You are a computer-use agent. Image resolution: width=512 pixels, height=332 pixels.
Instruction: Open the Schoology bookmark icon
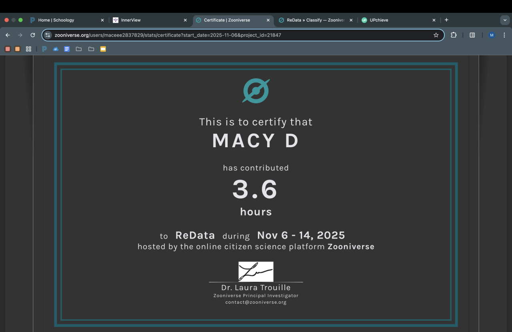point(44,49)
